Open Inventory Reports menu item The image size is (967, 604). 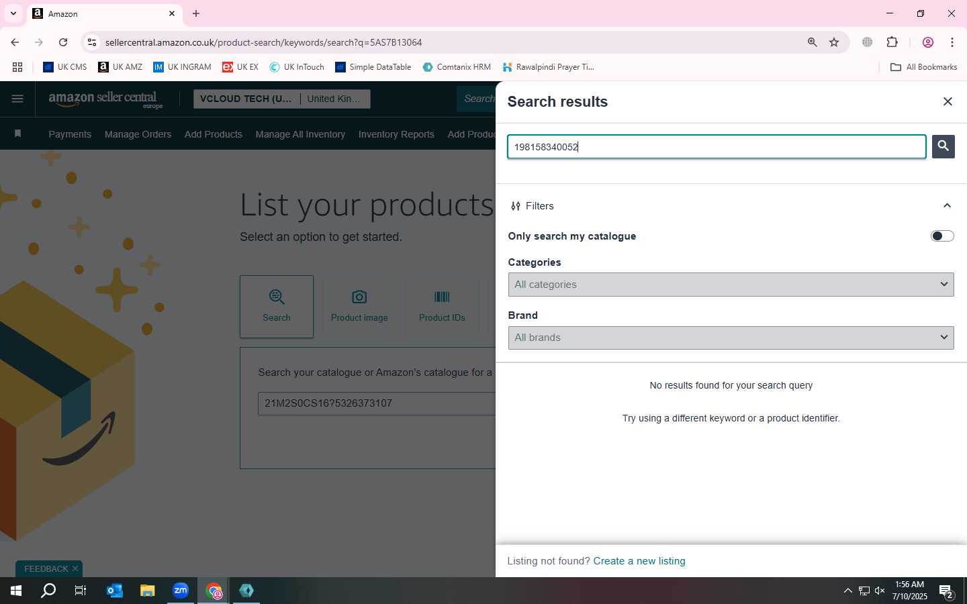pyautogui.click(x=396, y=134)
